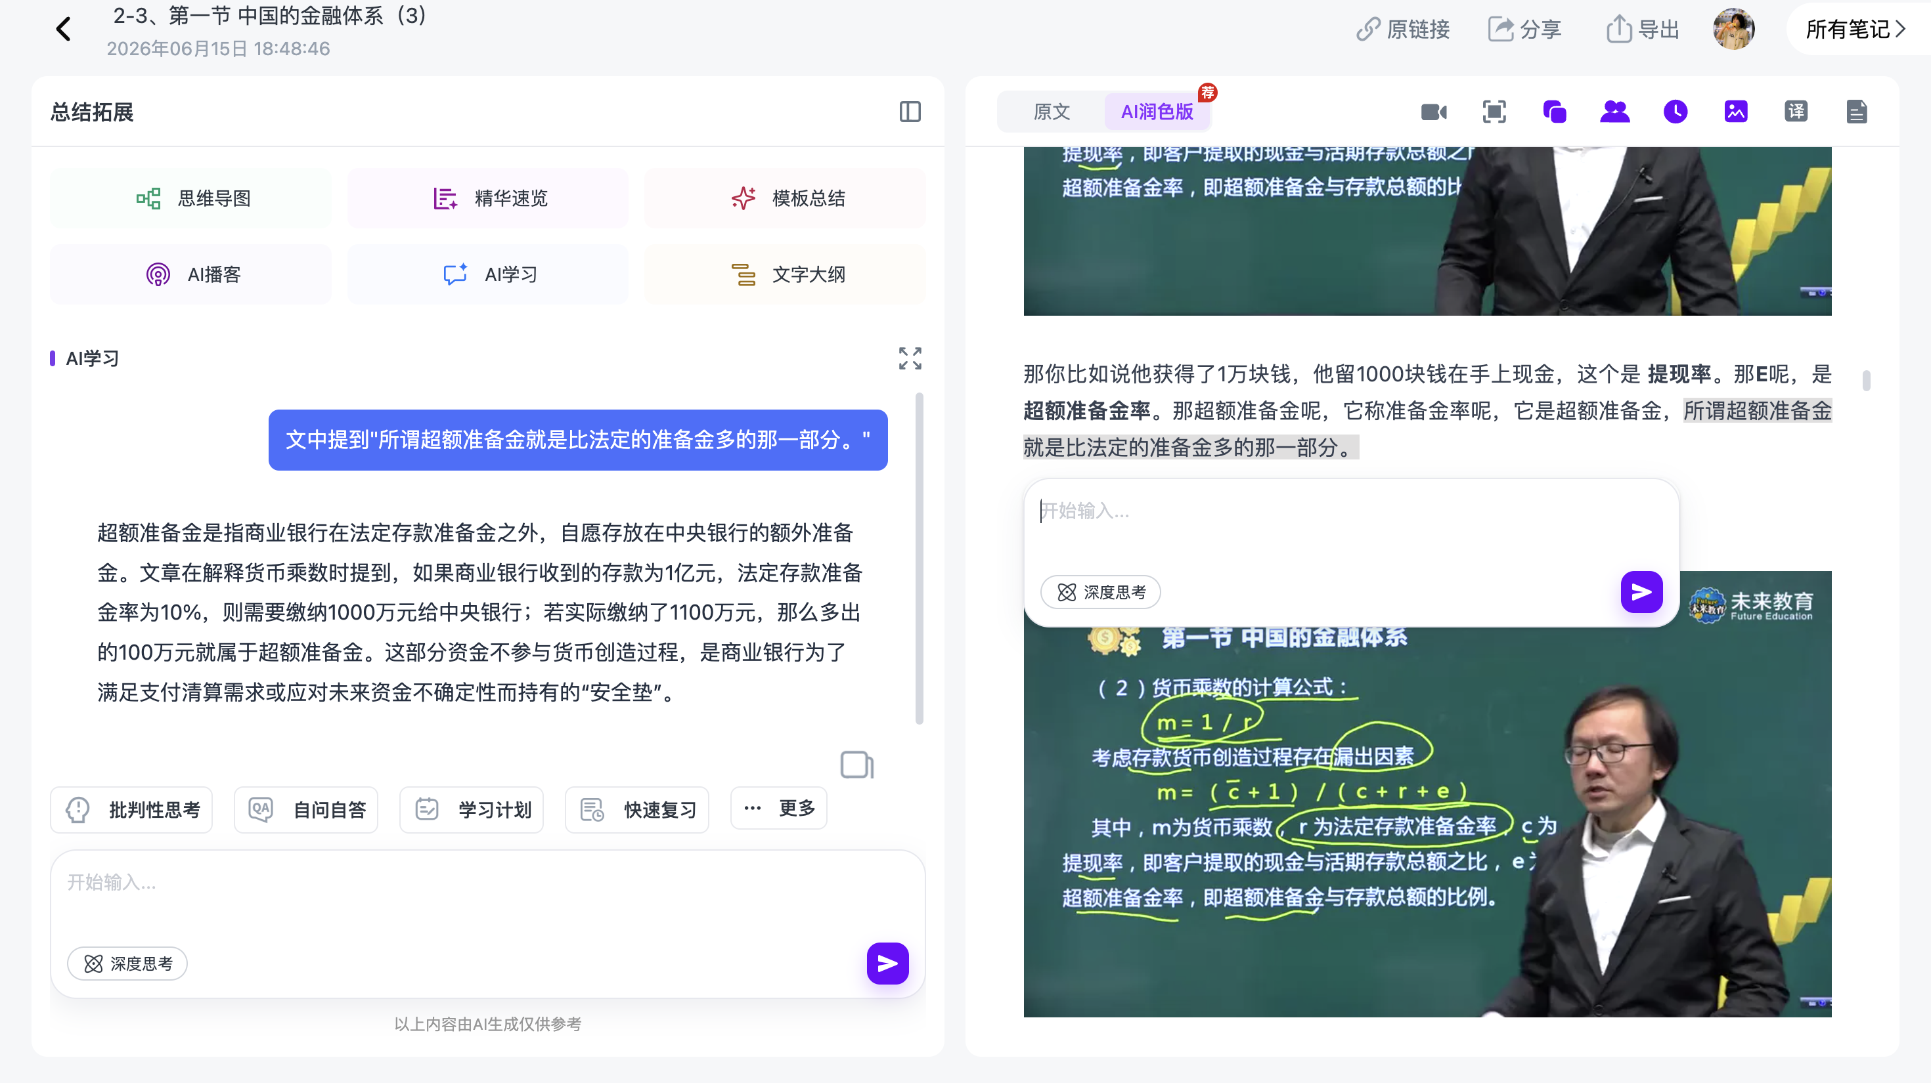Viewport: 1931px width, 1083px height.
Task: Click the upper video frame thumbnail
Action: 1427,230
